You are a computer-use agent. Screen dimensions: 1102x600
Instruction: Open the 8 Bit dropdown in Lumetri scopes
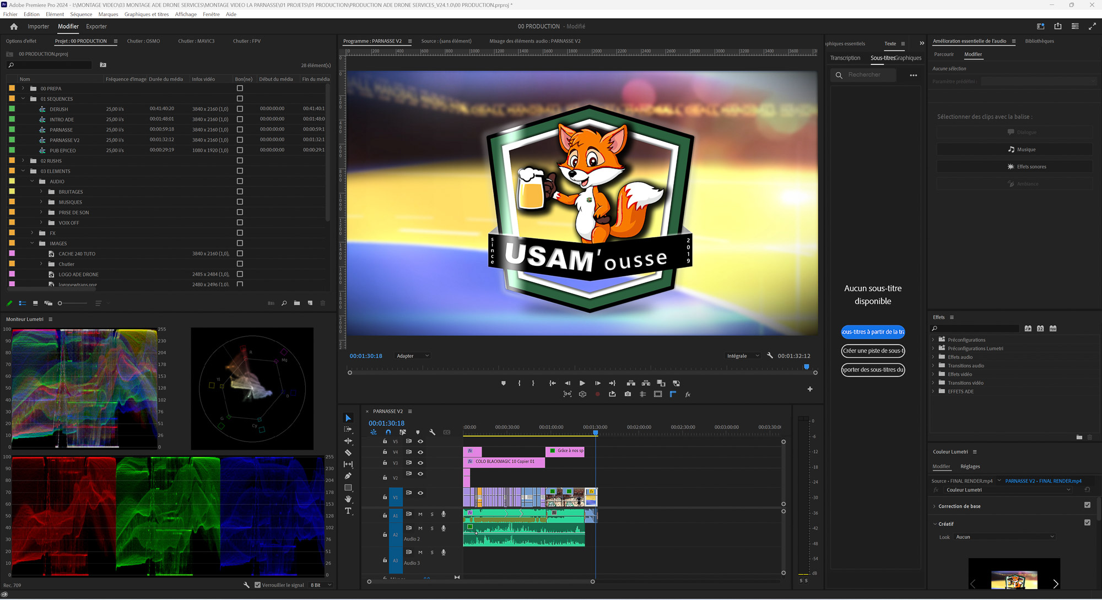click(x=321, y=585)
